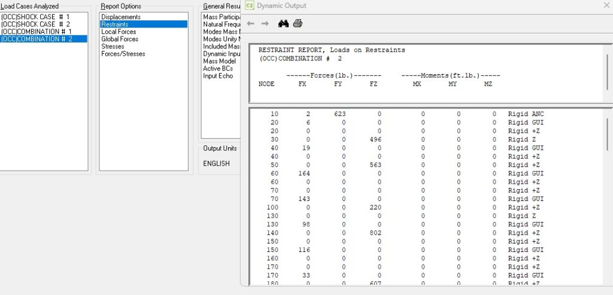613x295 pixels.
Task: Select (OCC)SHOCK CASE # 2 load case
Action: (x=36, y=24)
